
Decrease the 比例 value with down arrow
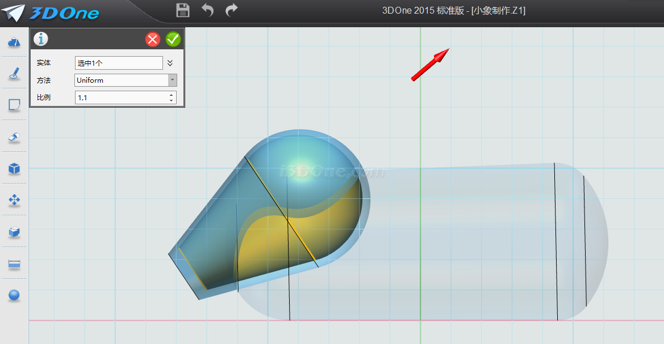coord(172,101)
